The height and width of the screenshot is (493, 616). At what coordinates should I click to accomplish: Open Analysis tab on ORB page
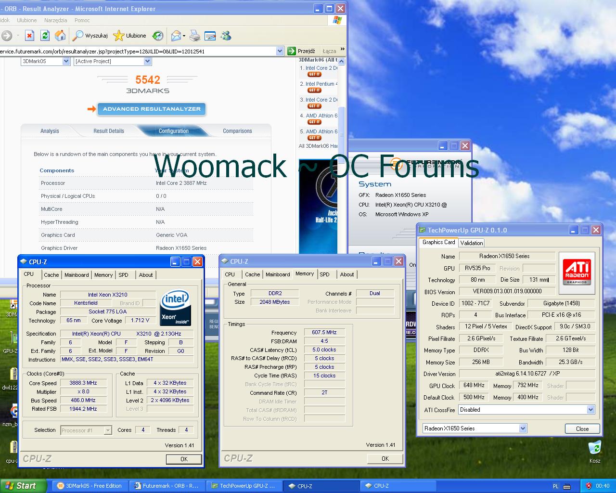[x=50, y=131]
